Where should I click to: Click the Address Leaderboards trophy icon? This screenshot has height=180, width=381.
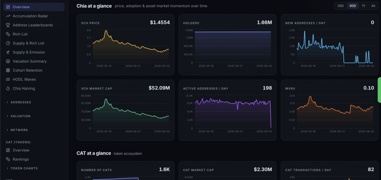pyautogui.click(x=8, y=25)
